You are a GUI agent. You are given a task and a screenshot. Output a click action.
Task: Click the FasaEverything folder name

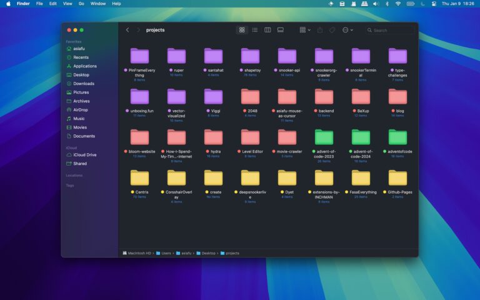coord(363,192)
